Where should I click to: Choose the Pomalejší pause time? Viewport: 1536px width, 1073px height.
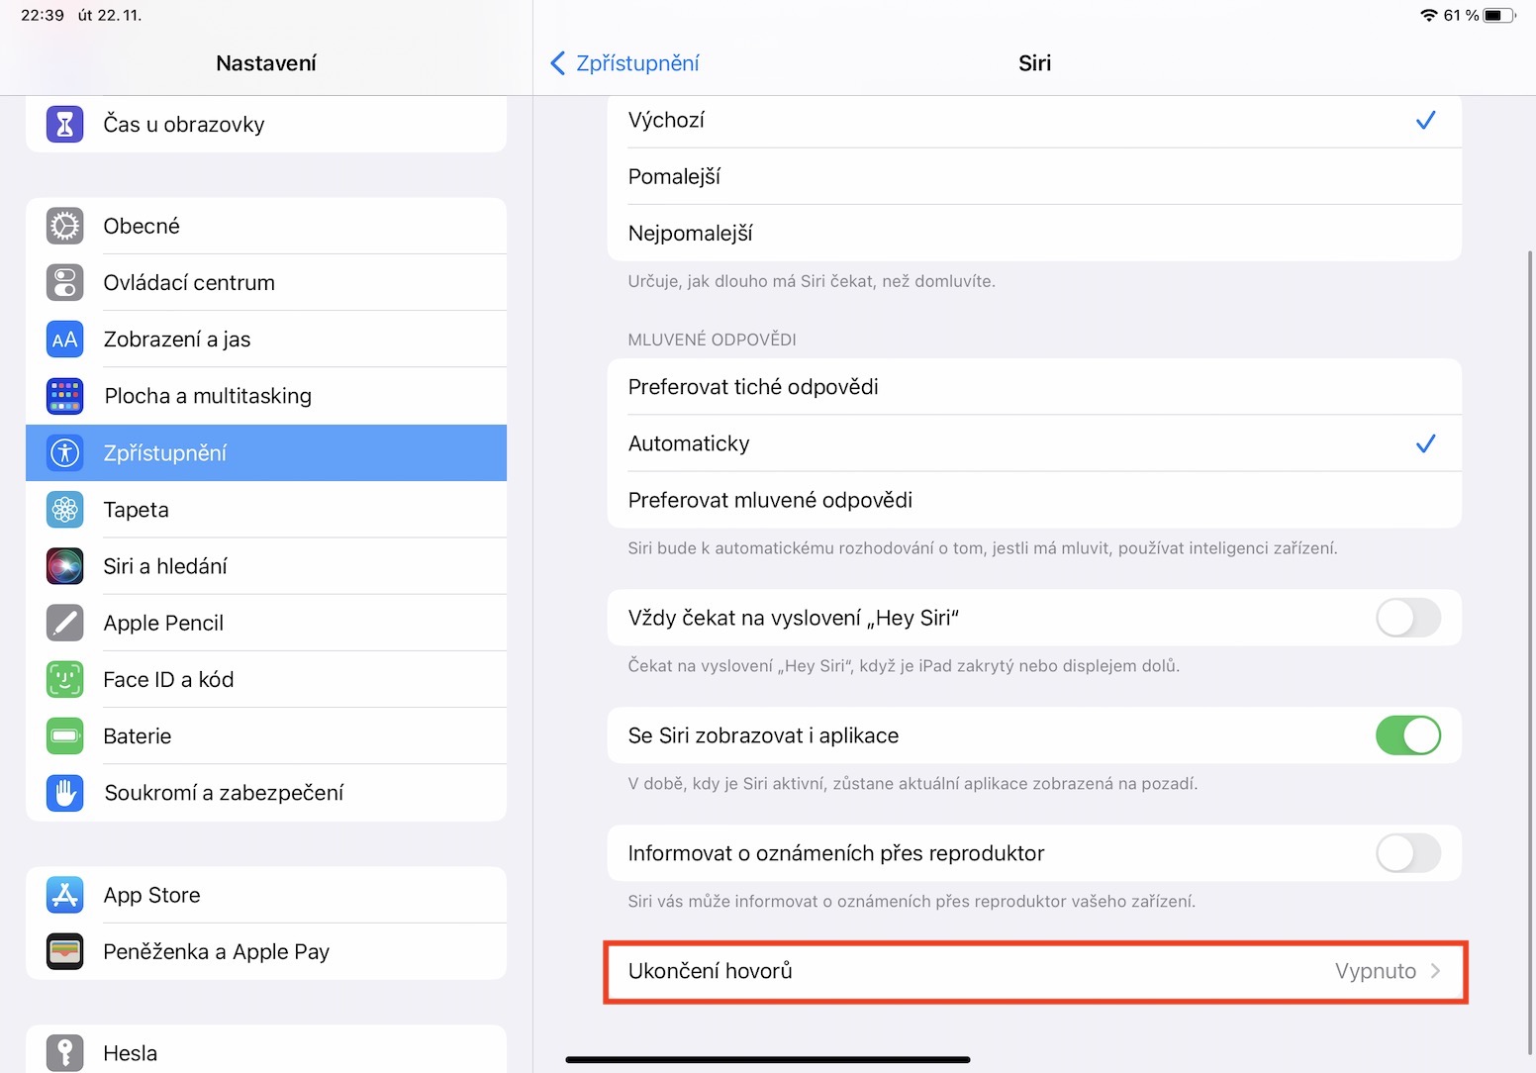[x=1034, y=177]
